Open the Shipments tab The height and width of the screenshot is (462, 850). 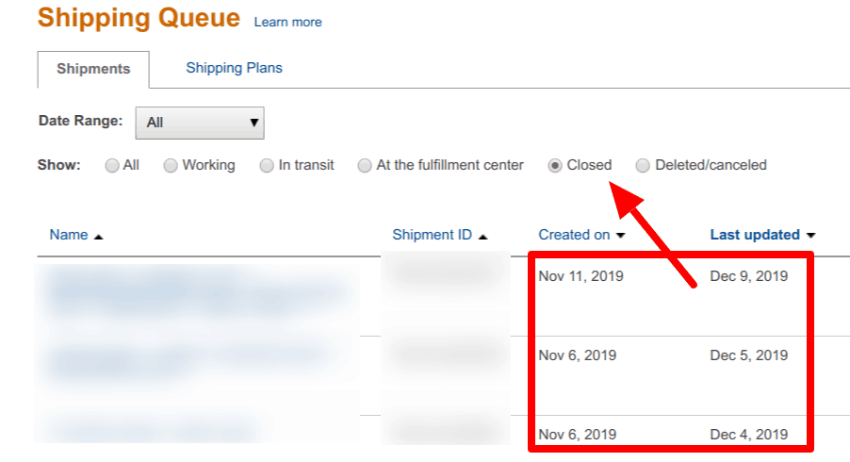click(93, 69)
